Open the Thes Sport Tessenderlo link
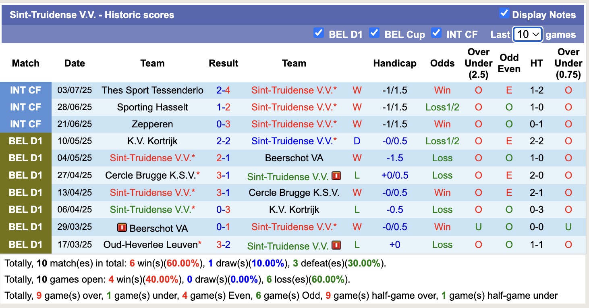The height and width of the screenshot is (308, 589). pyautogui.click(x=152, y=90)
